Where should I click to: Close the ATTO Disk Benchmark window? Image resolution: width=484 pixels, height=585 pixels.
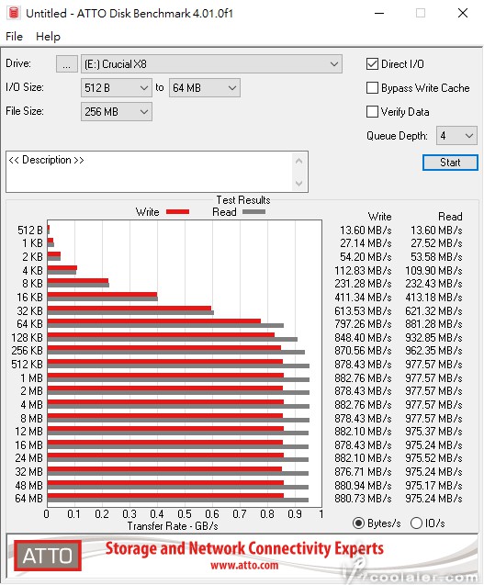(x=463, y=13)
